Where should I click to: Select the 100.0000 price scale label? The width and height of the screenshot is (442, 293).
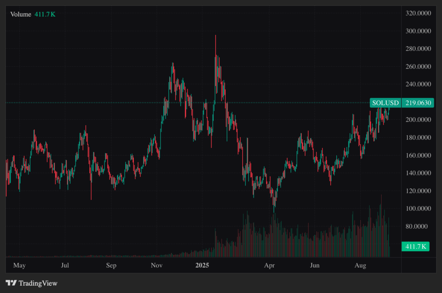[x=418, y=208]
